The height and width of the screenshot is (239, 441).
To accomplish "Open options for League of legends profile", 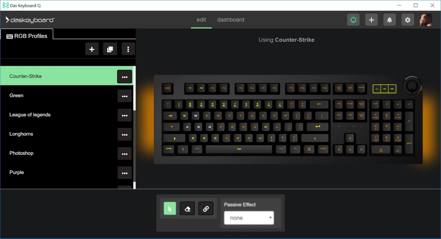I will [125, 115].
